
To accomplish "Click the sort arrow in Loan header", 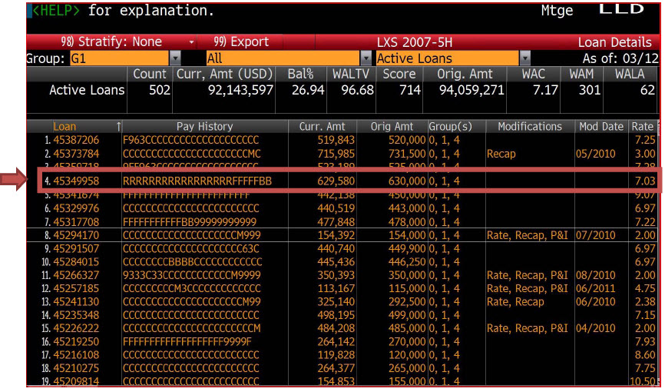I will 117,127.
